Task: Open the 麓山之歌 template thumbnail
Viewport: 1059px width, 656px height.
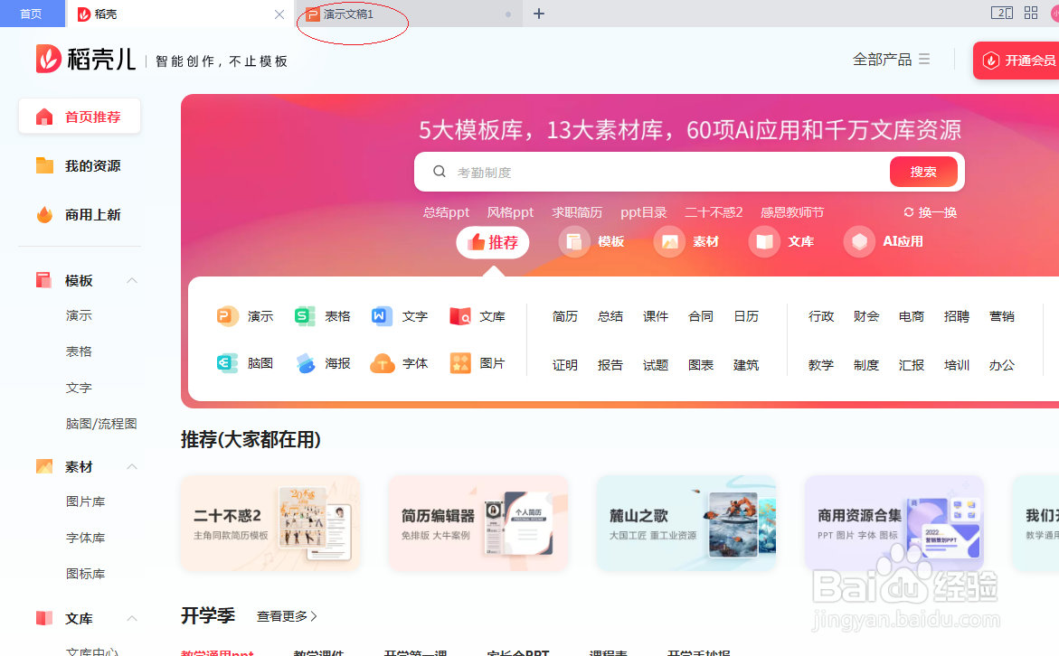Action: click(x=686, y=523)
